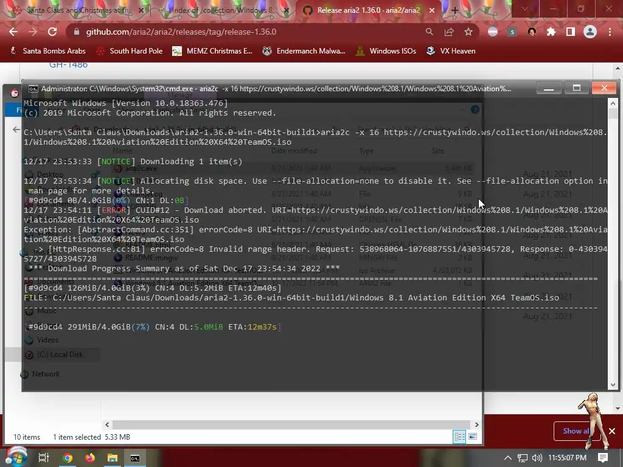Reload the GitHub release page
The width and height of the screenshot is (623, 467).
pos(52,32)
